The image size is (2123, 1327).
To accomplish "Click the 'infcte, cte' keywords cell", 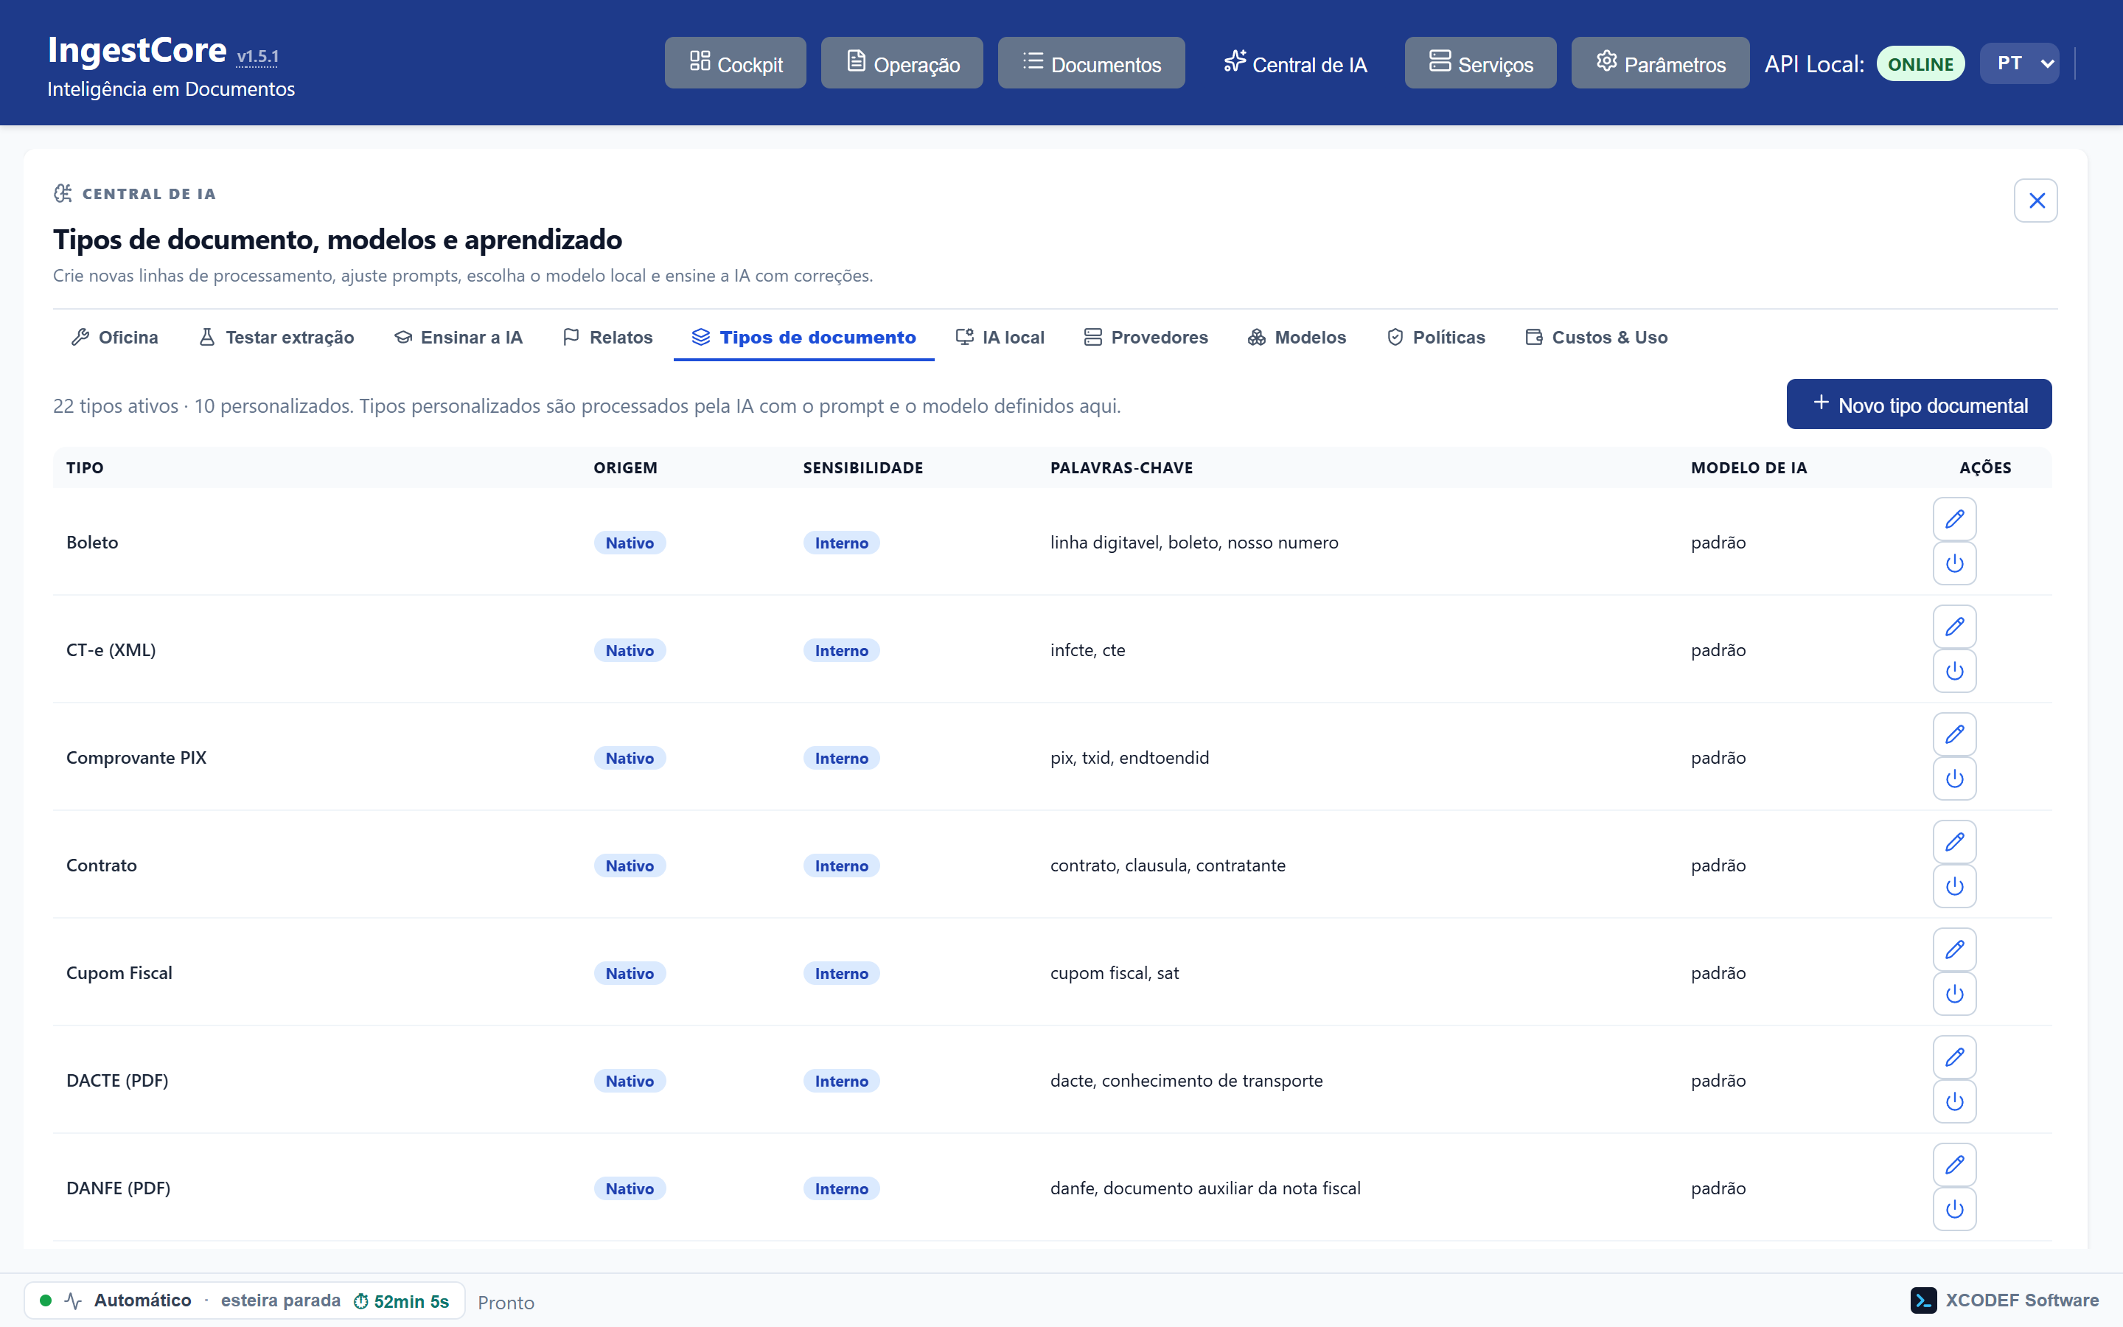I will pos(1088,650).
